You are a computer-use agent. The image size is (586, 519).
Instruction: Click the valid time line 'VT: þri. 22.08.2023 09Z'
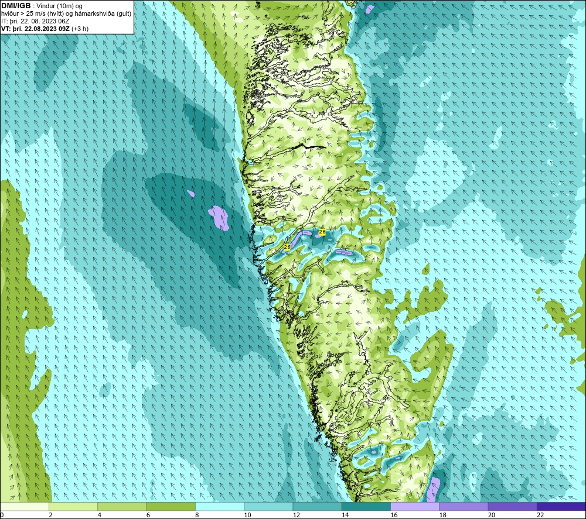tap(35, 29)
